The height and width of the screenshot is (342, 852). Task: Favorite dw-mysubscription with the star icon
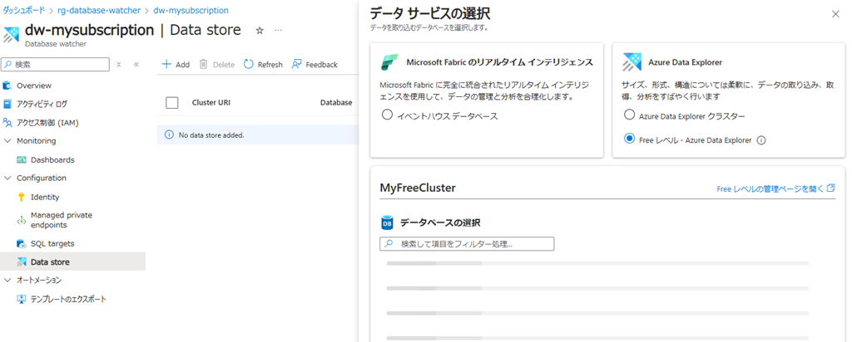coord(260,31)
